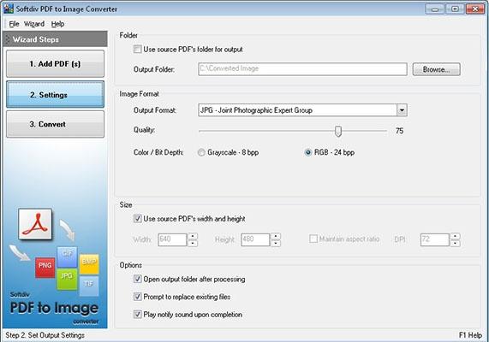Open the Output Format dropdown arrow

[402, 110]
